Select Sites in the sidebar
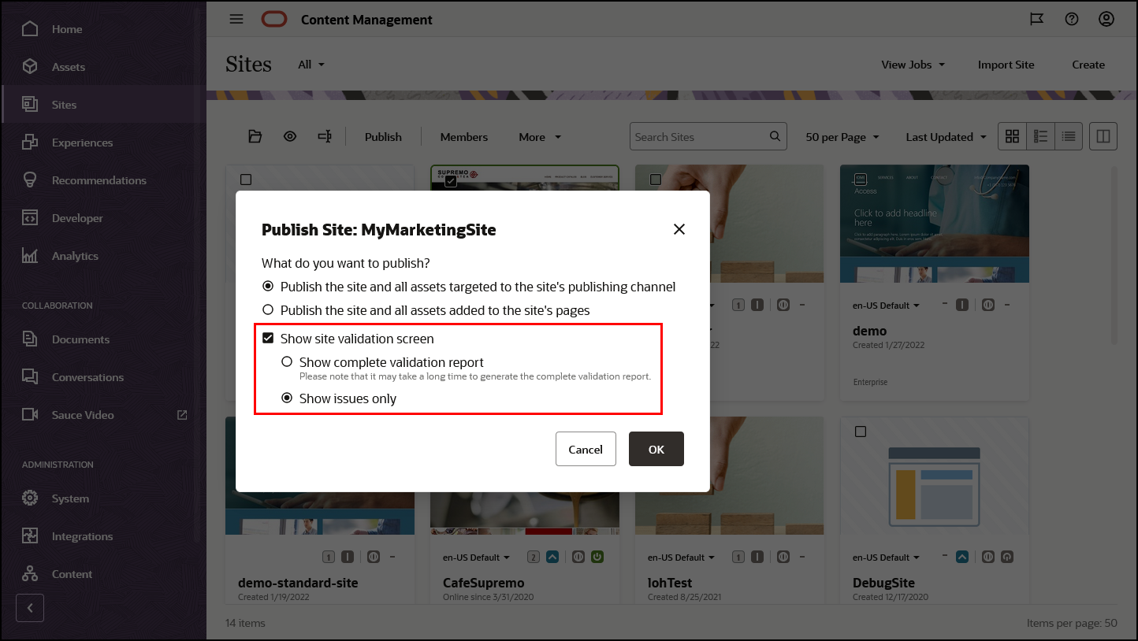Screen dimensions: 1138x641 tap(103, 105)
